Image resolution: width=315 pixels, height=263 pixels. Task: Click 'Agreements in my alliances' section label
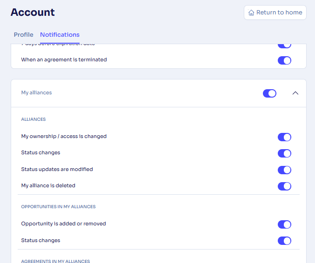click(55, 261)
